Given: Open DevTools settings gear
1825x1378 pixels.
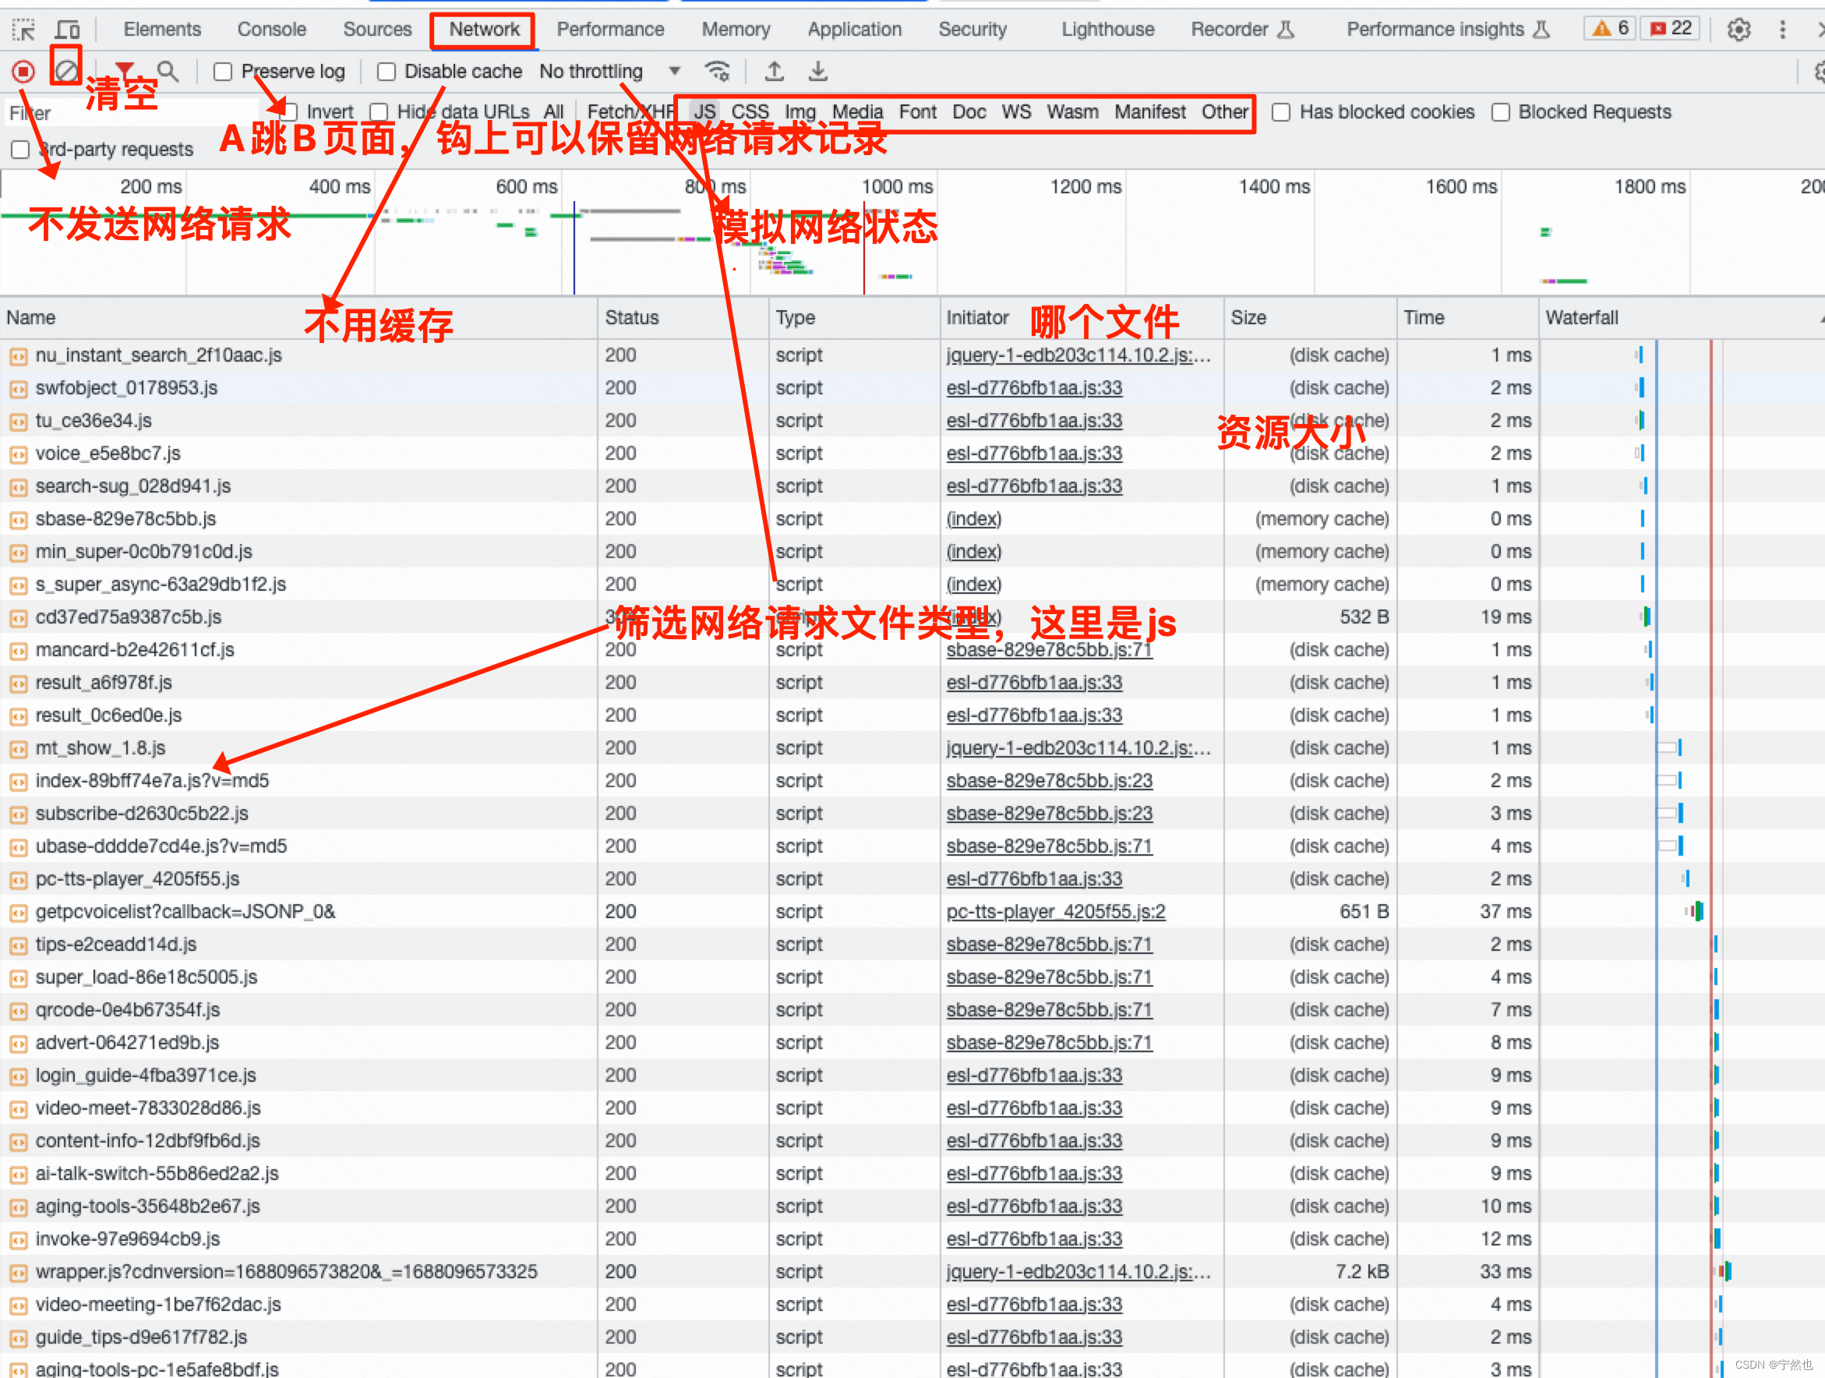Looking at the screenshot, I should [x=1739, y=30].
